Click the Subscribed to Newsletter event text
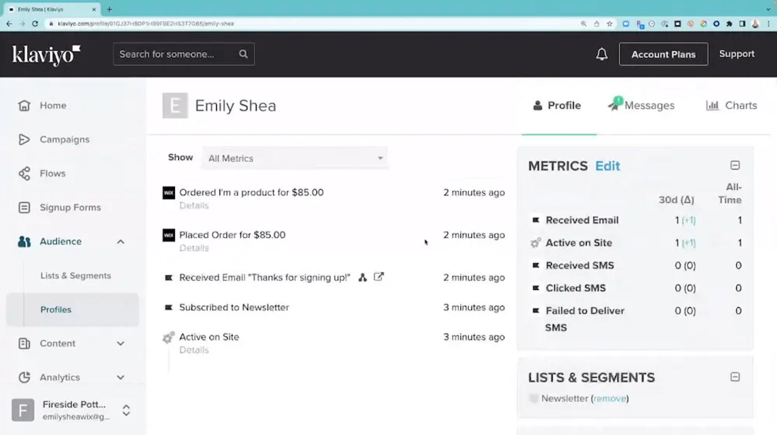Screen dimensions: 777x435 (x=234, y=307)
